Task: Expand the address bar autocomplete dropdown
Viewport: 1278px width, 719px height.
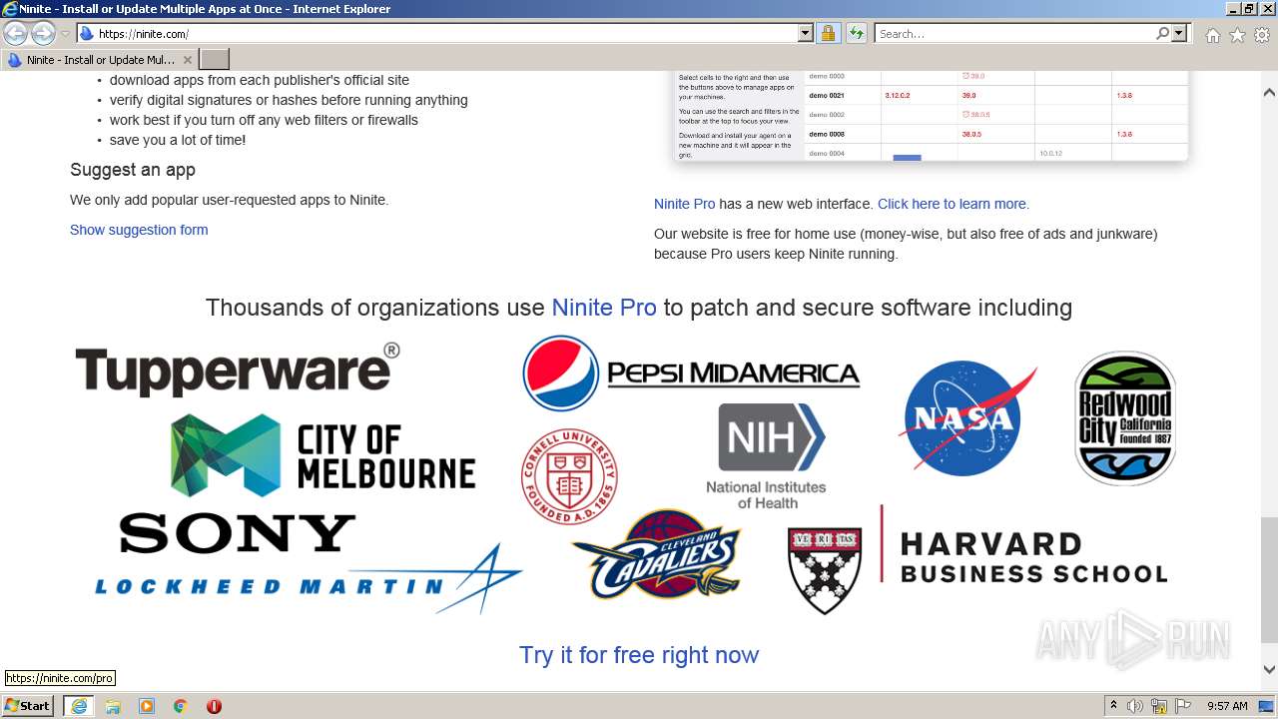Action: [806, 34]
